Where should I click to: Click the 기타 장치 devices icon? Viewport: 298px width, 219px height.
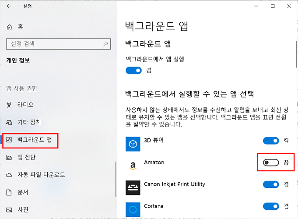[9, 122]
